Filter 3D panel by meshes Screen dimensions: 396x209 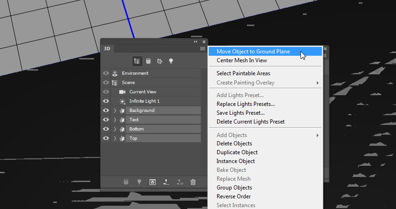click(x=149, y=61)
